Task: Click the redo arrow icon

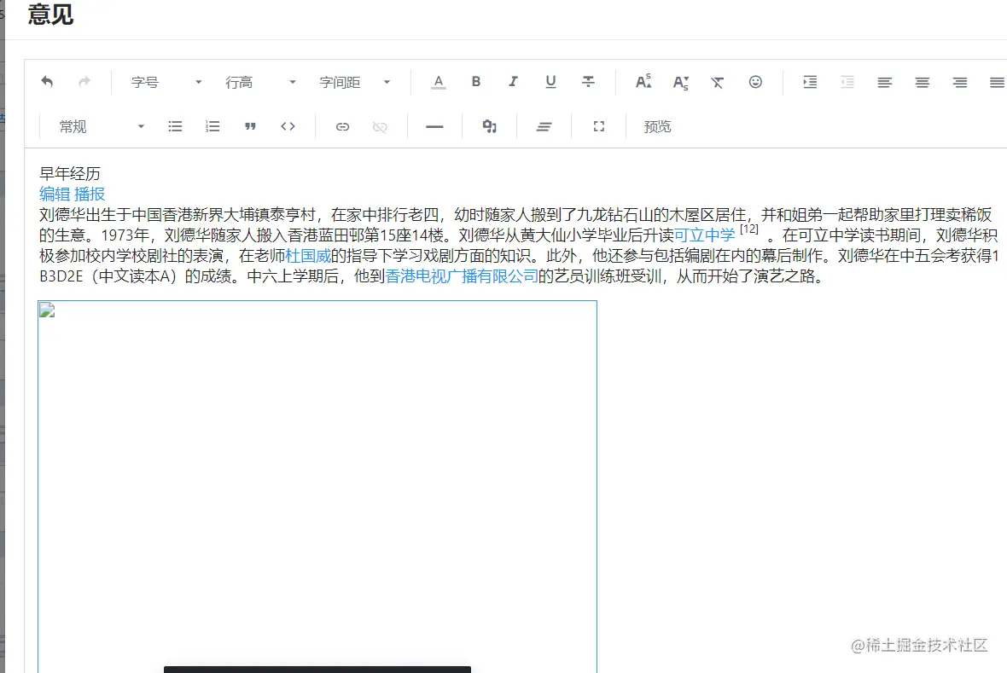Action: coord(84,82)
